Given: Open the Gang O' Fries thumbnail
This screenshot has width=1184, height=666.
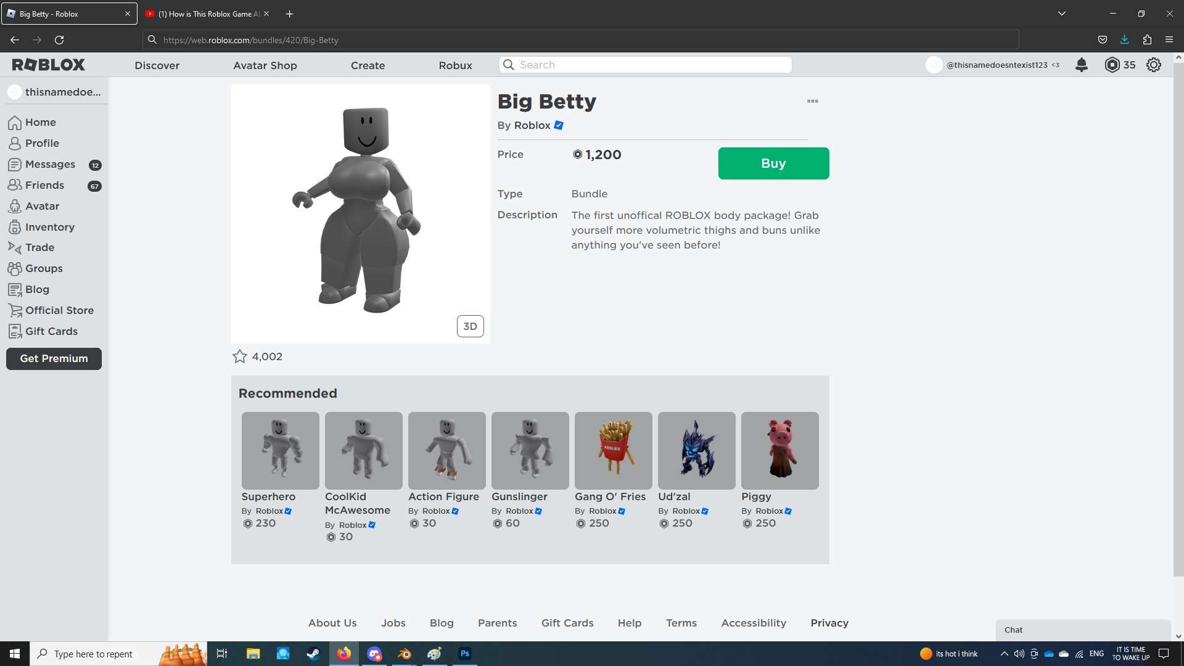Looking at the screenshot, I should pos(613,451).
